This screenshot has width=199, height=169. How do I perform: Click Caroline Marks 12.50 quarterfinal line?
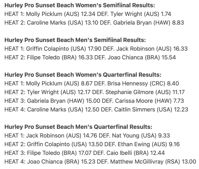[x=96, y=110]
